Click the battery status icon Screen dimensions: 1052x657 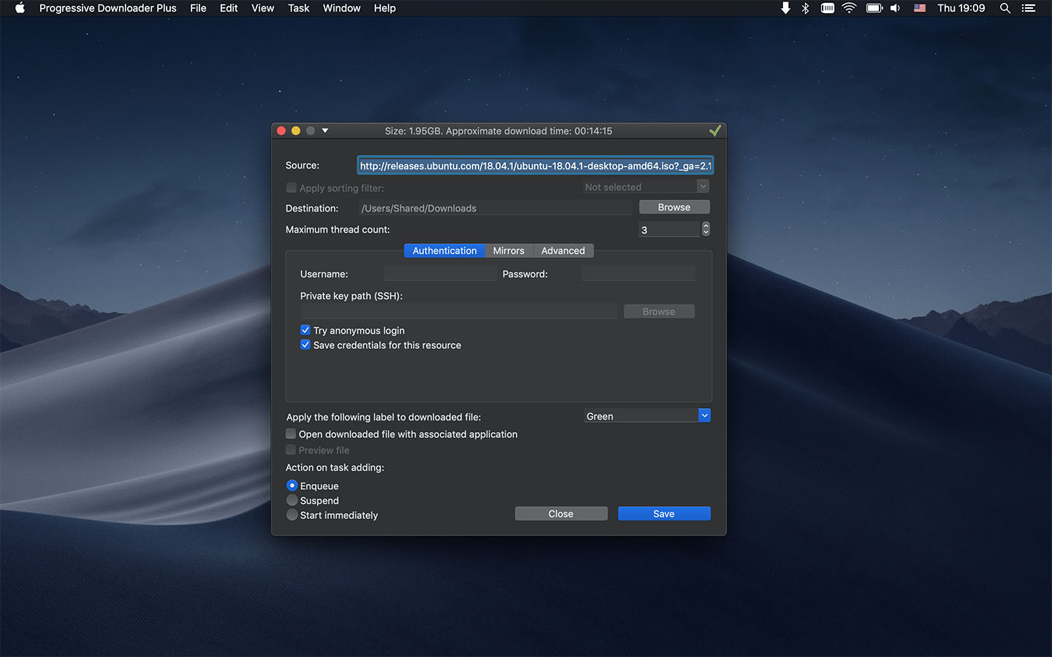(x=874, y=8)
